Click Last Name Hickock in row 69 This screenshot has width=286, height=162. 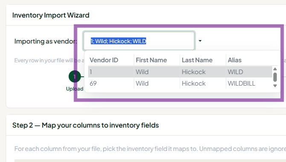point(193,84)
